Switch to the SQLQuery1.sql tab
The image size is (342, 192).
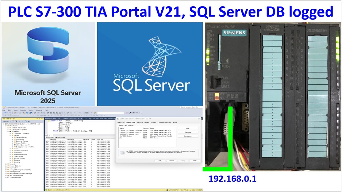99,119
